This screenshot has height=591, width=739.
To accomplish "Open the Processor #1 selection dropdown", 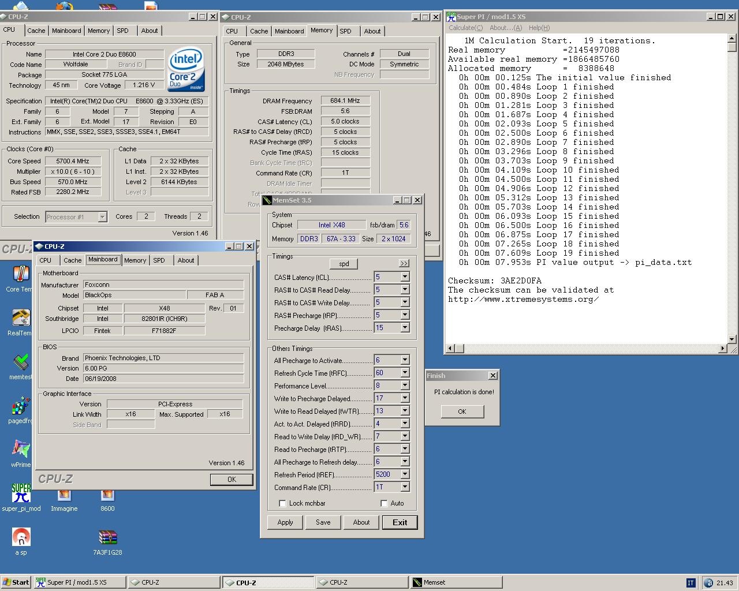I will [x=102, y=217].
